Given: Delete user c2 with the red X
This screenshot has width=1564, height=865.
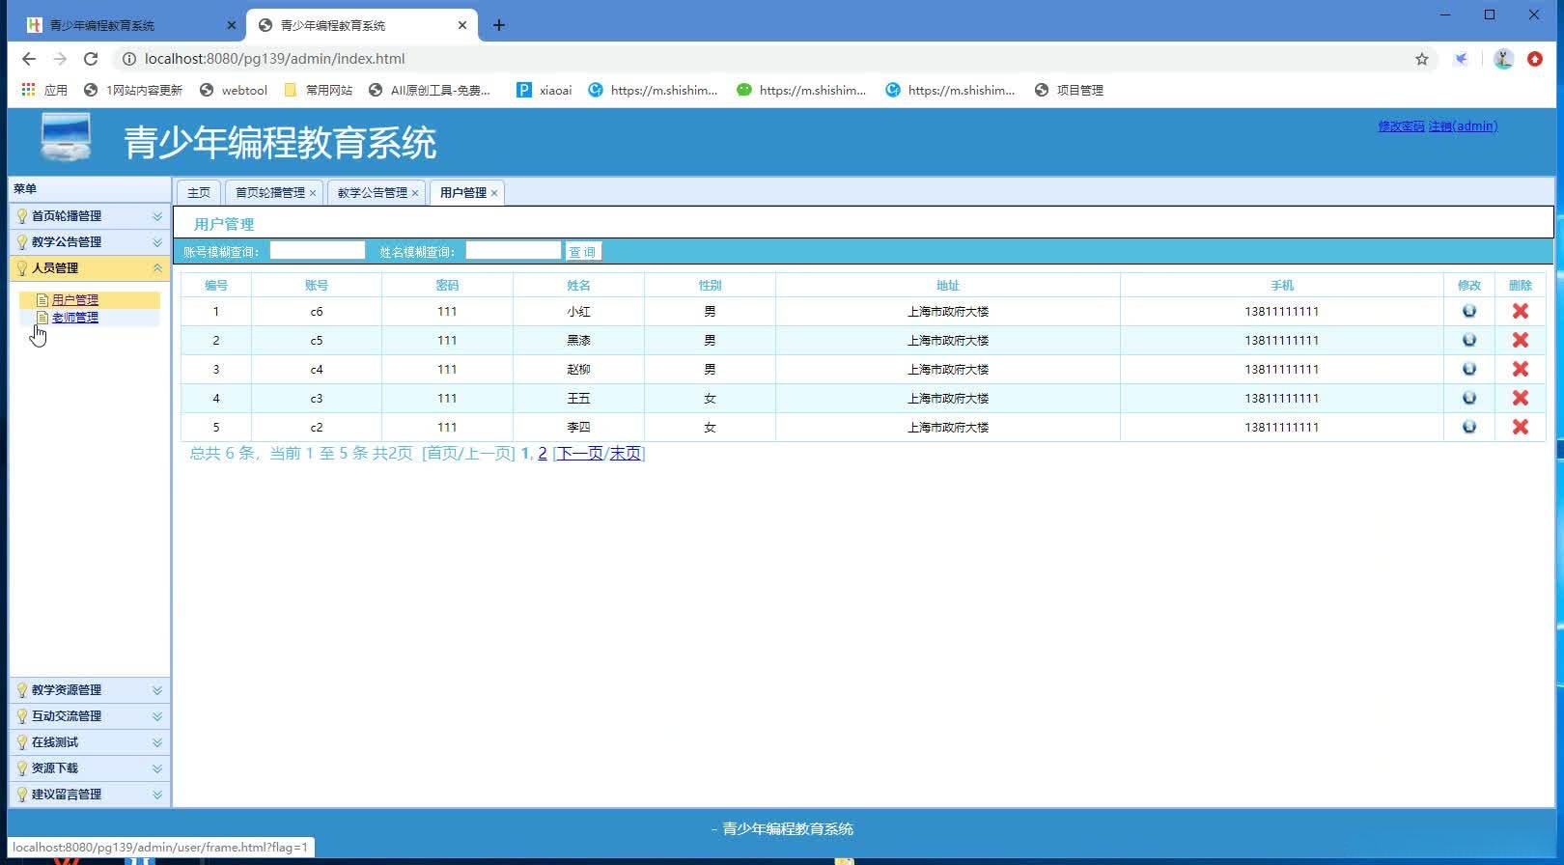Looking at the screenshot, I should click(x=1520, y=427).
